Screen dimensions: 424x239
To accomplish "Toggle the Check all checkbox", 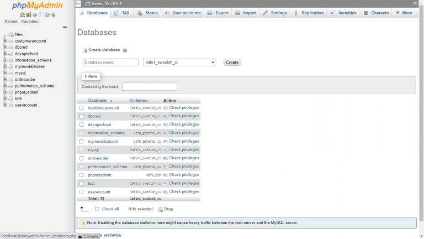I will pos(97,209).
